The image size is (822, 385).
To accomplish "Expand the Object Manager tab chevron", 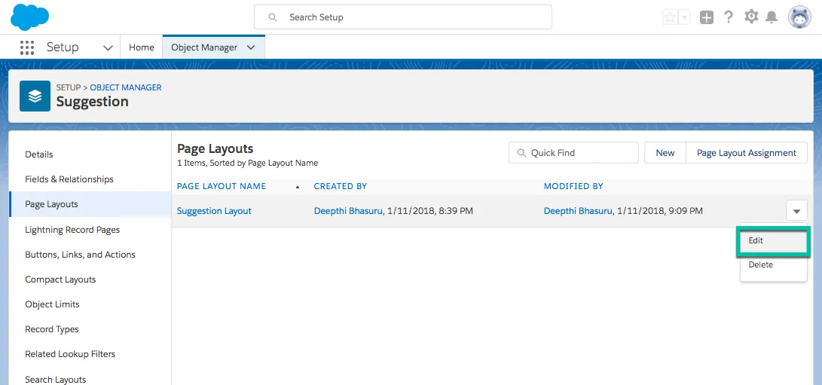I will tap(251, 47).
